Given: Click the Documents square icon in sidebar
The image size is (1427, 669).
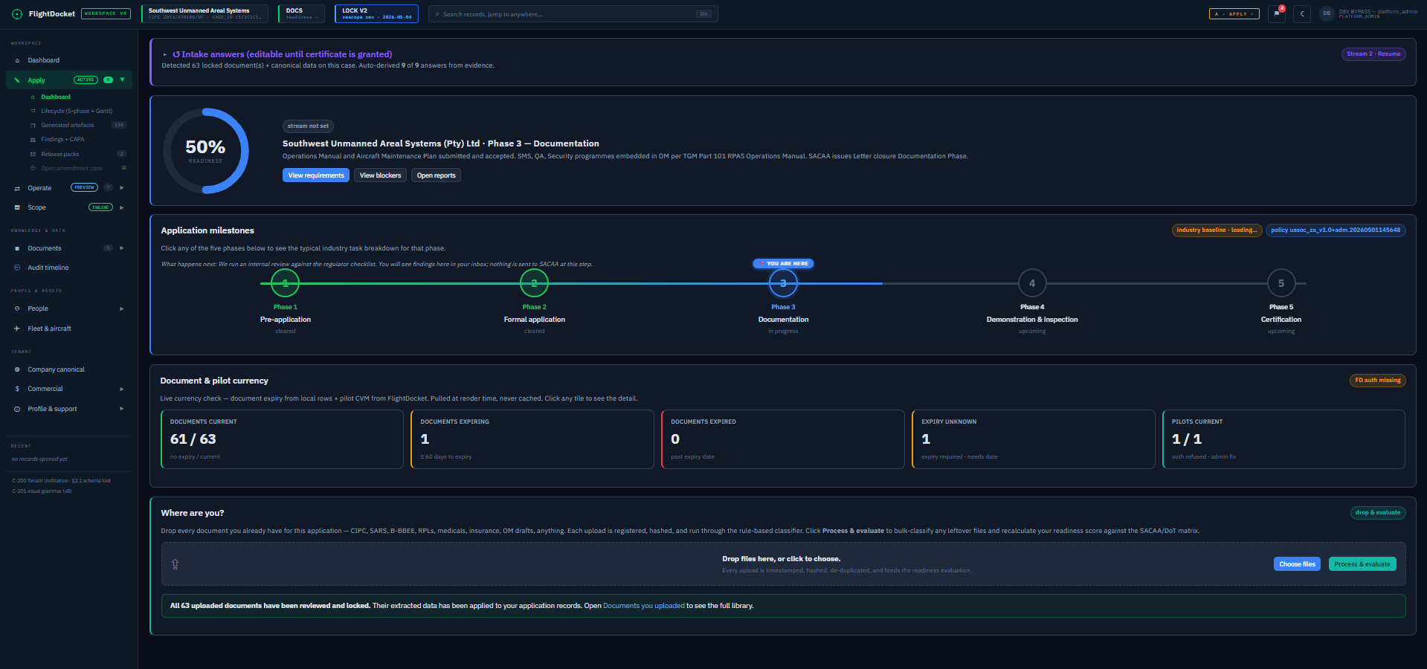Looking at the screenshot, I should click(17, 248).
